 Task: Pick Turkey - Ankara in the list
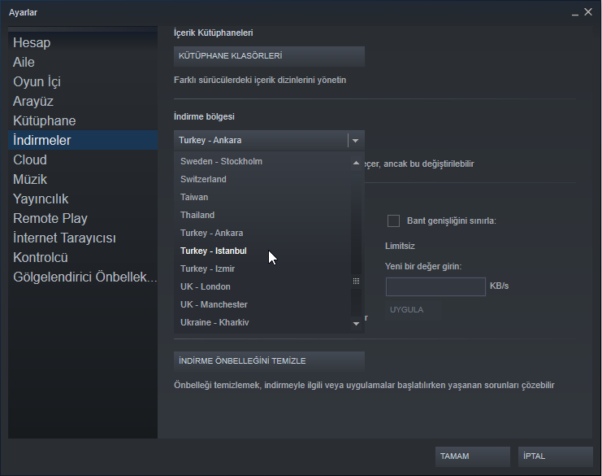(262, 233)
